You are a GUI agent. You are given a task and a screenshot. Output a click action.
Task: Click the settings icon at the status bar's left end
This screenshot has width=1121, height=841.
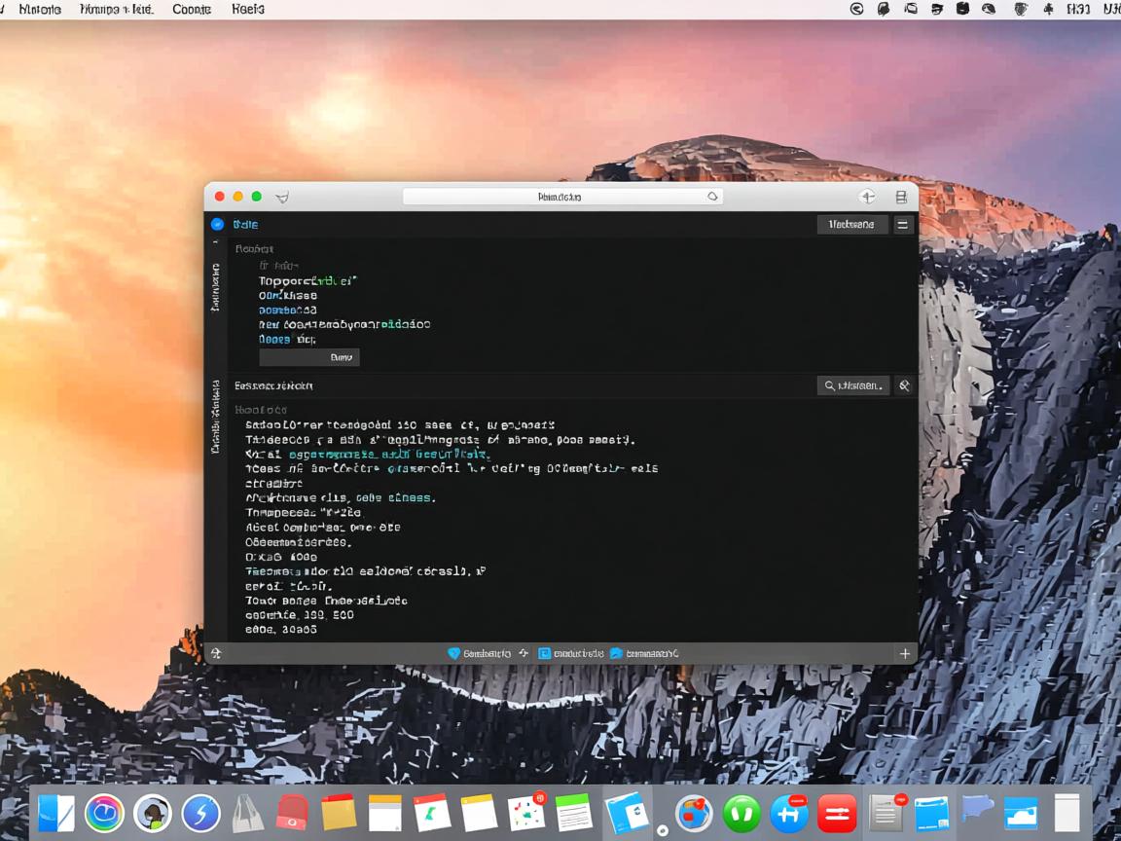click(x=216, y=653)
